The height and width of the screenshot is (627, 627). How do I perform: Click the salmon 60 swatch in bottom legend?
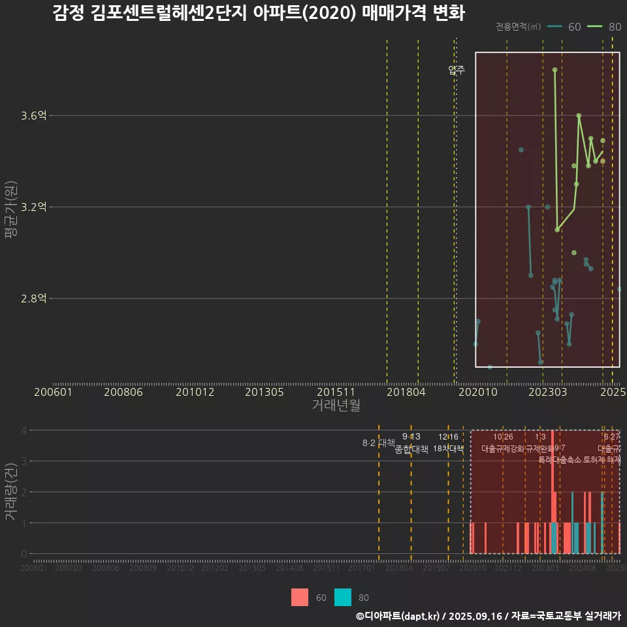[x=300, y=597]
